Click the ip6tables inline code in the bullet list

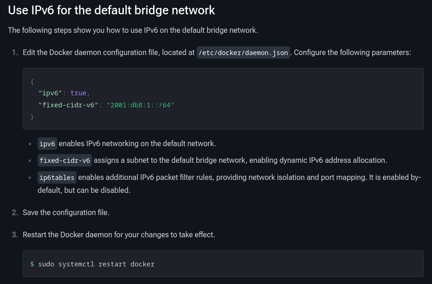(x=57, y=178)
